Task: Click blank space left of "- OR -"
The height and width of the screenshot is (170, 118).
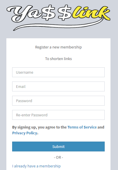Action: click(32, 158)
